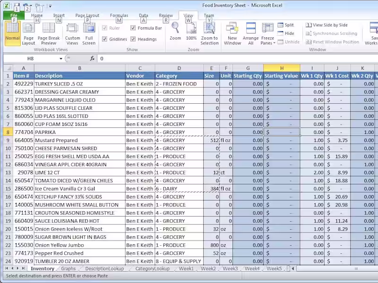This screenshot has width=378, height=283.
Task: Open the Data ribbon tab
Action: 144,16
